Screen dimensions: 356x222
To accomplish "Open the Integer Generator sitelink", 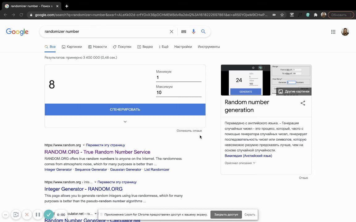I will click(x=58, y=170).
